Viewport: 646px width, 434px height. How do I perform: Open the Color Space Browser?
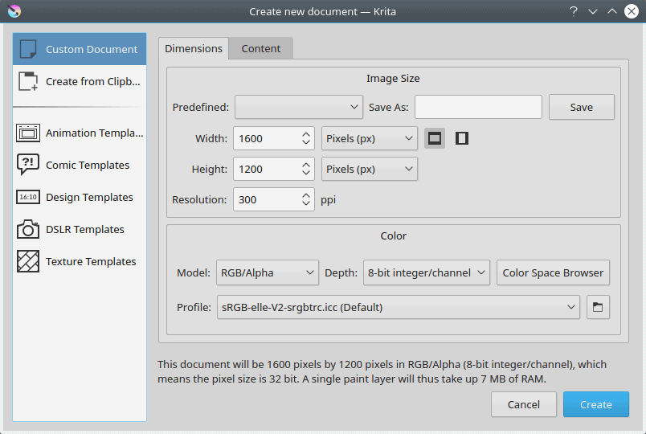553,272
